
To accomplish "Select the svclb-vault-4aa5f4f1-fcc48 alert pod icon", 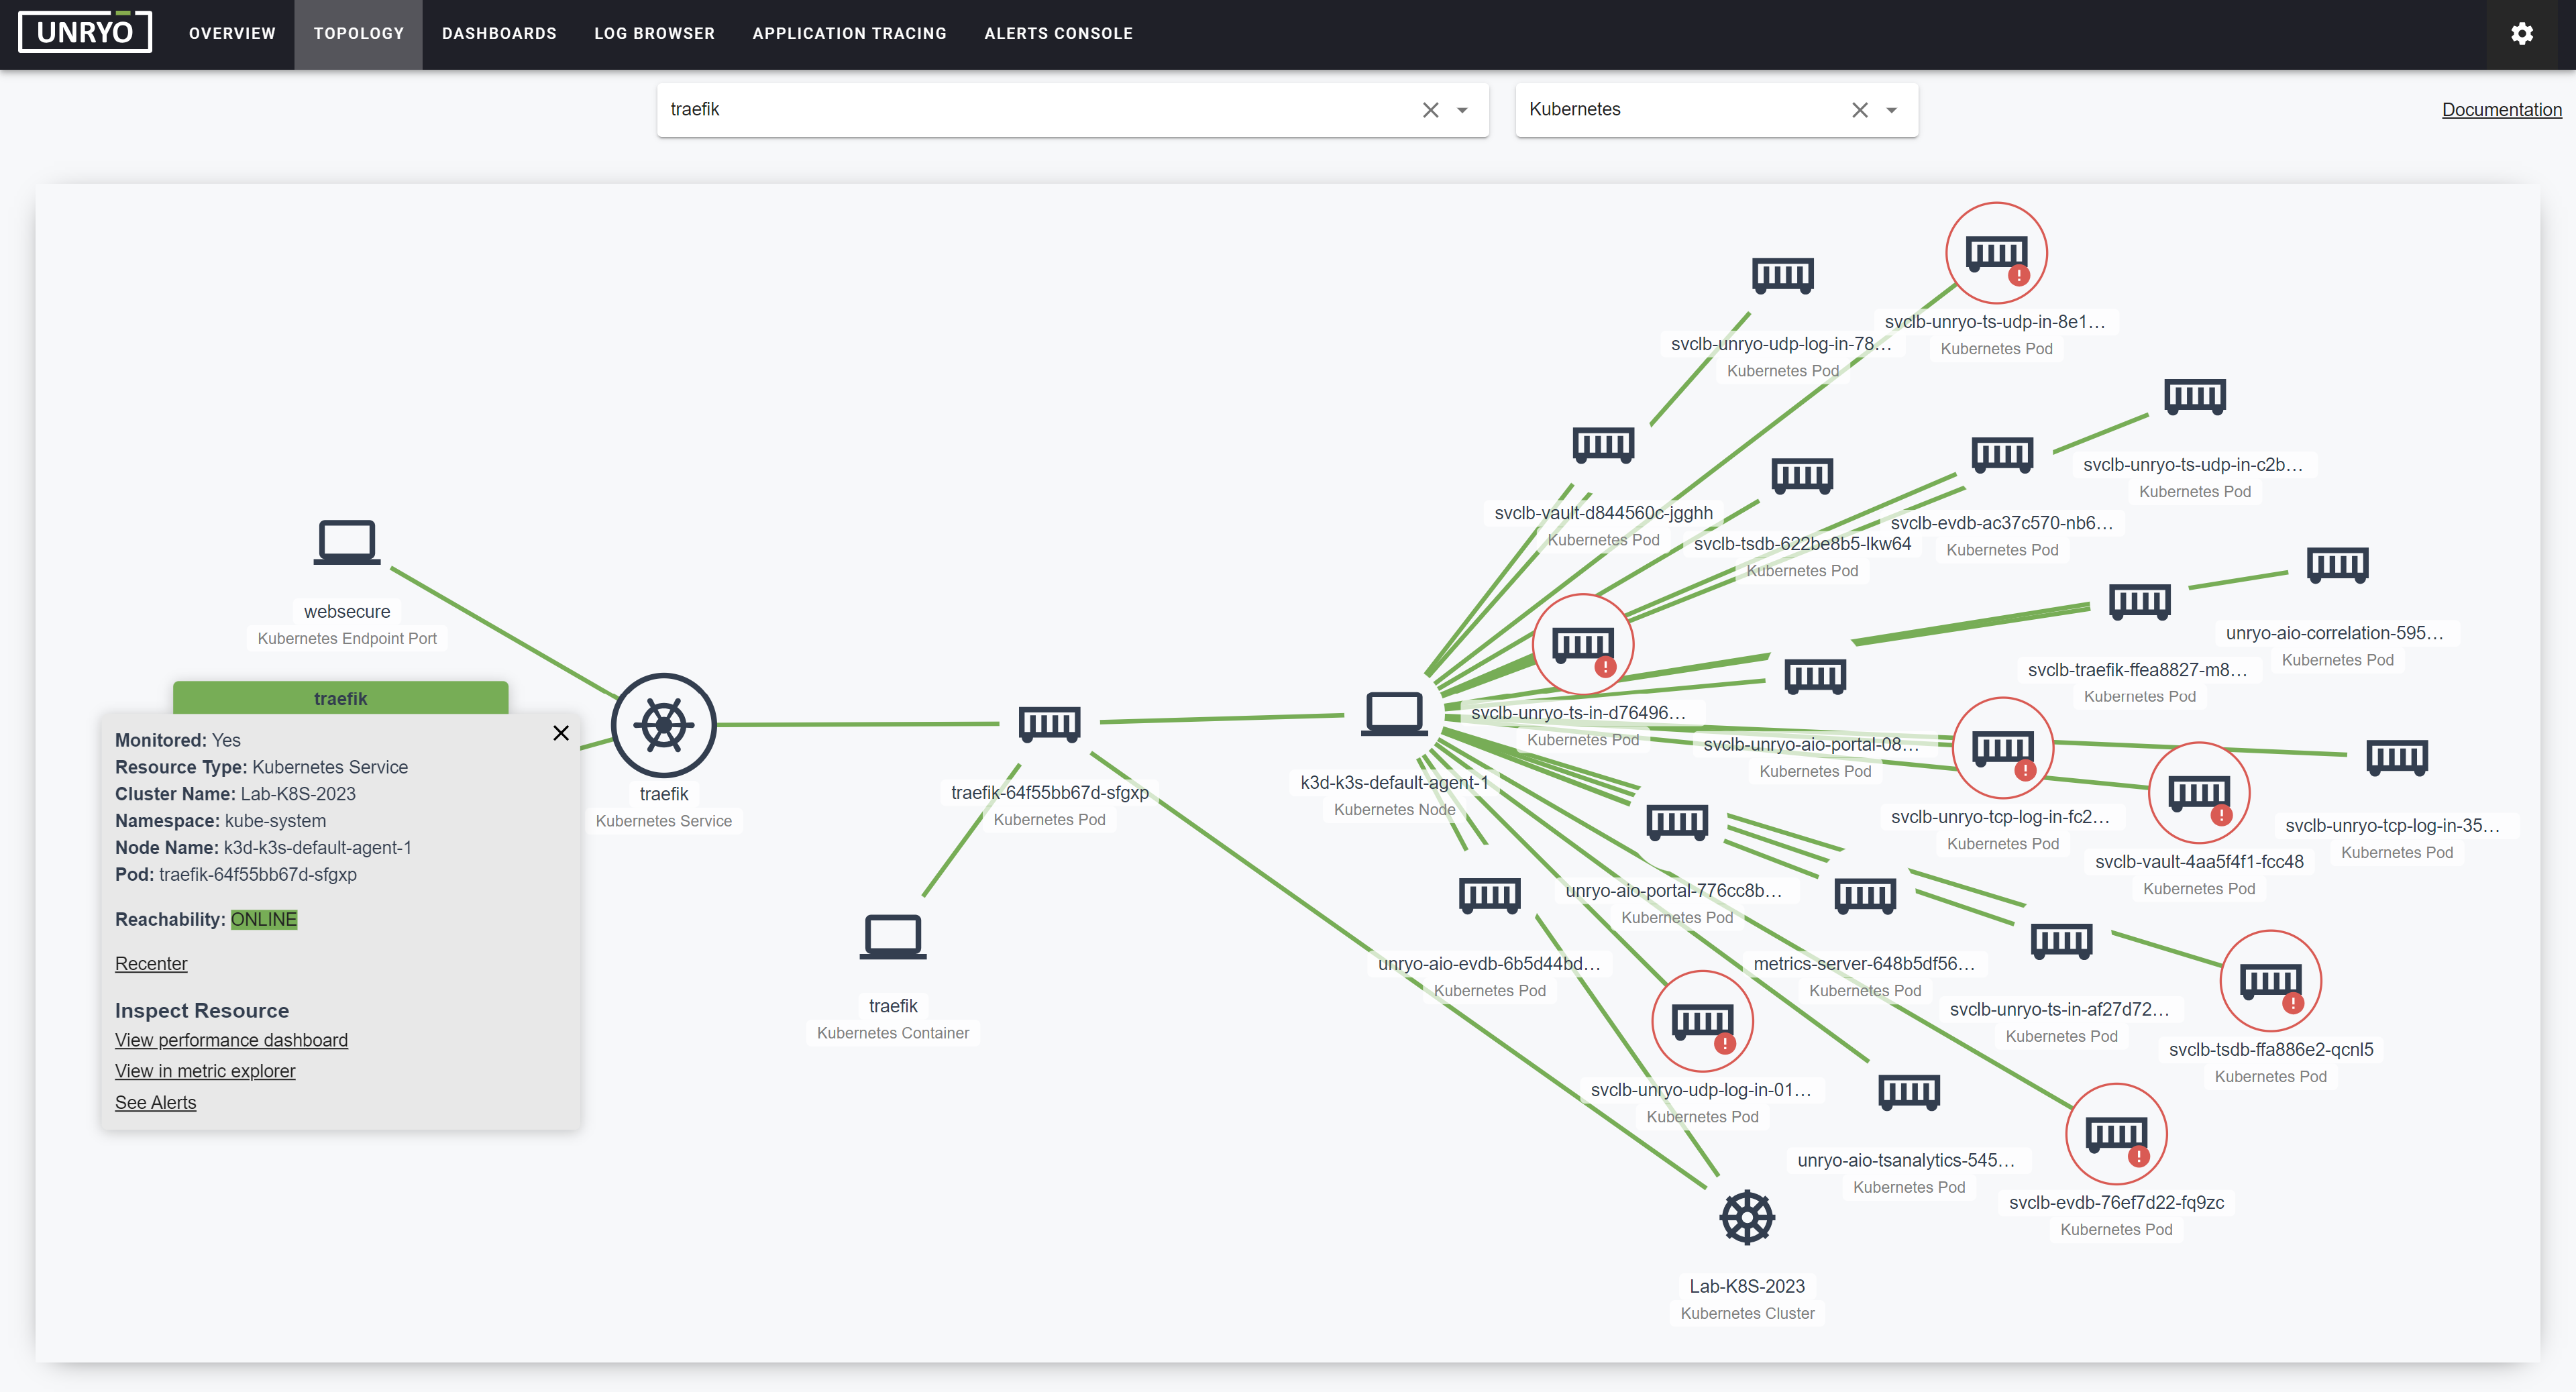I will click(x=2199, y=793).
